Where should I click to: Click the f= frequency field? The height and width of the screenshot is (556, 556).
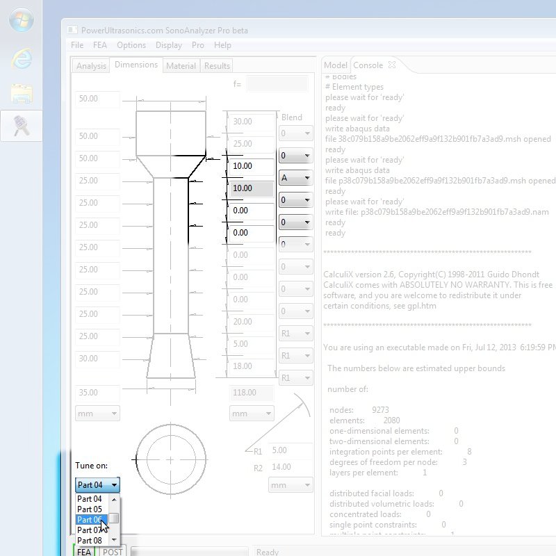tap(277, 84)
